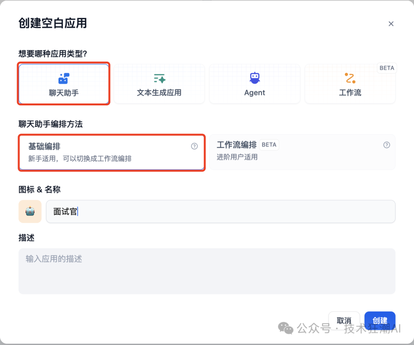Click the 输入应用的描述 description box

point(207,271)
